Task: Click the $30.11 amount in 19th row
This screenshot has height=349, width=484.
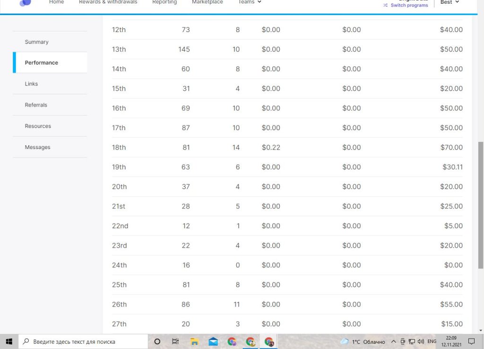Action: pyautogui.click(x=452, y=167)
